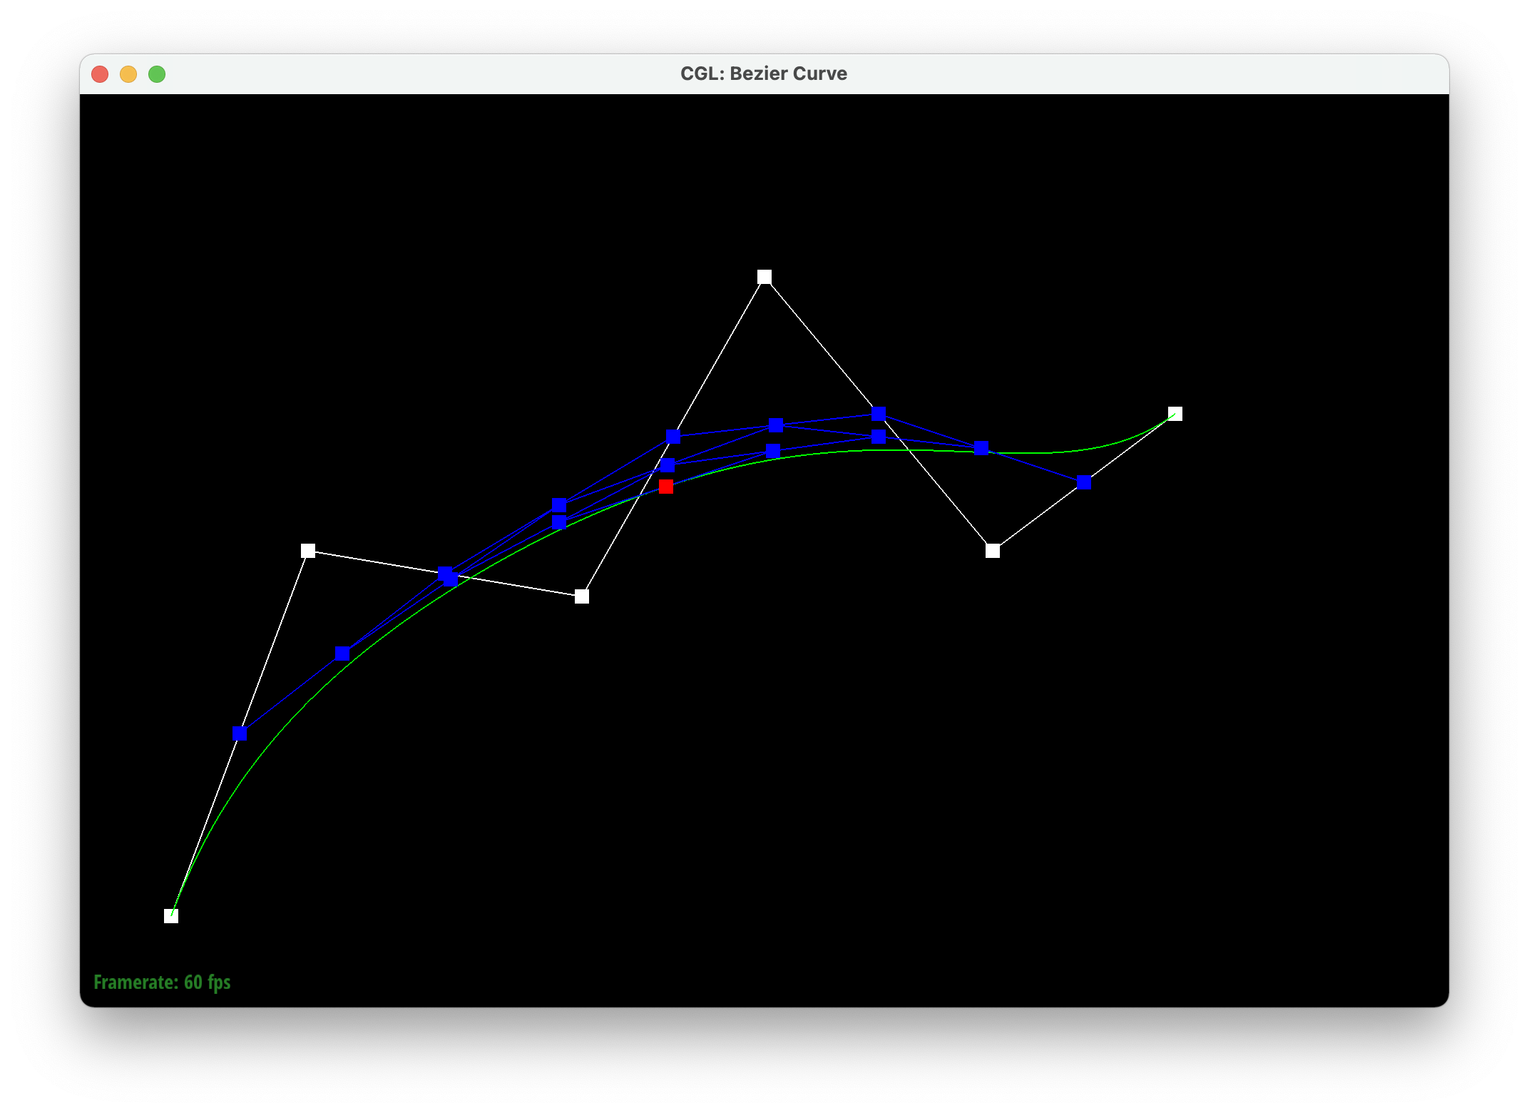This screenshot has height=1113, width=1529.
Task: Click blue point on white segment rising to peak
Action: coord(673,437)
